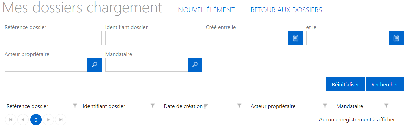The height and width of the screenshot is (126, 409).
Task: Select page 0 in pager
Action: click(x=36, y=120)
